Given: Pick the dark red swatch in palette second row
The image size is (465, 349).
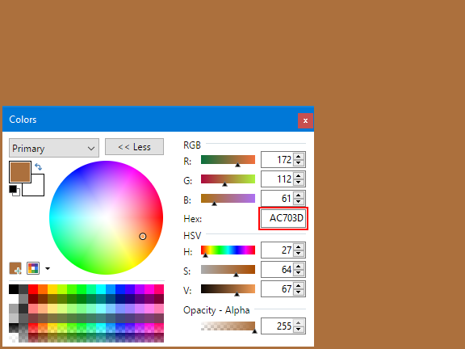Looking at the screenshot, I should 33,299.
